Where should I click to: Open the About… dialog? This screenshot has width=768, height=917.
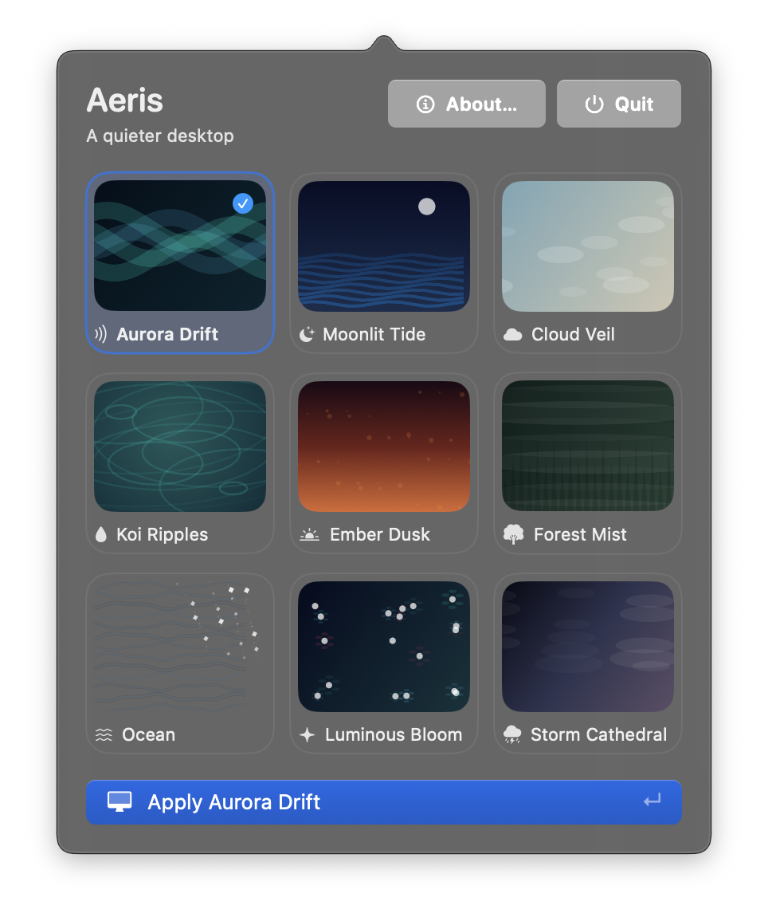[466, 104]
